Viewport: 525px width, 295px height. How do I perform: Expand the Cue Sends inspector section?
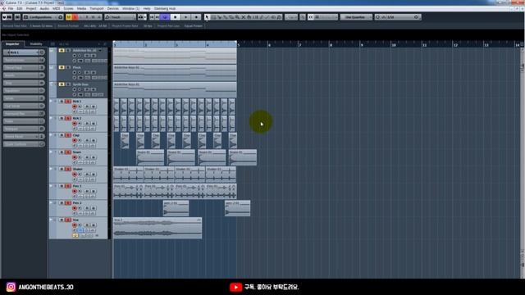pos(24,106)
